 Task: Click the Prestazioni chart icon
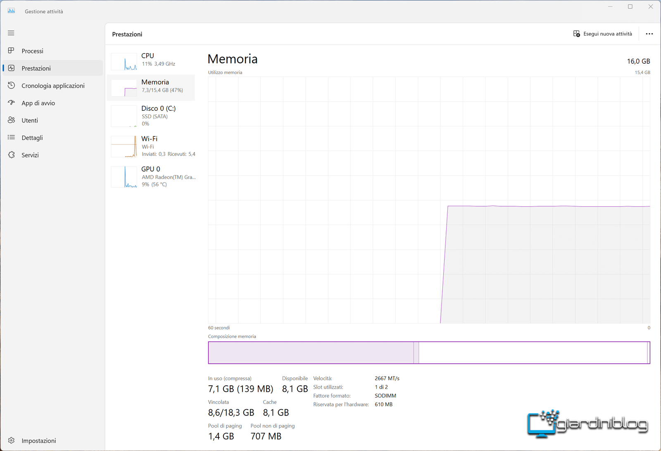click(x=11, y=68)
